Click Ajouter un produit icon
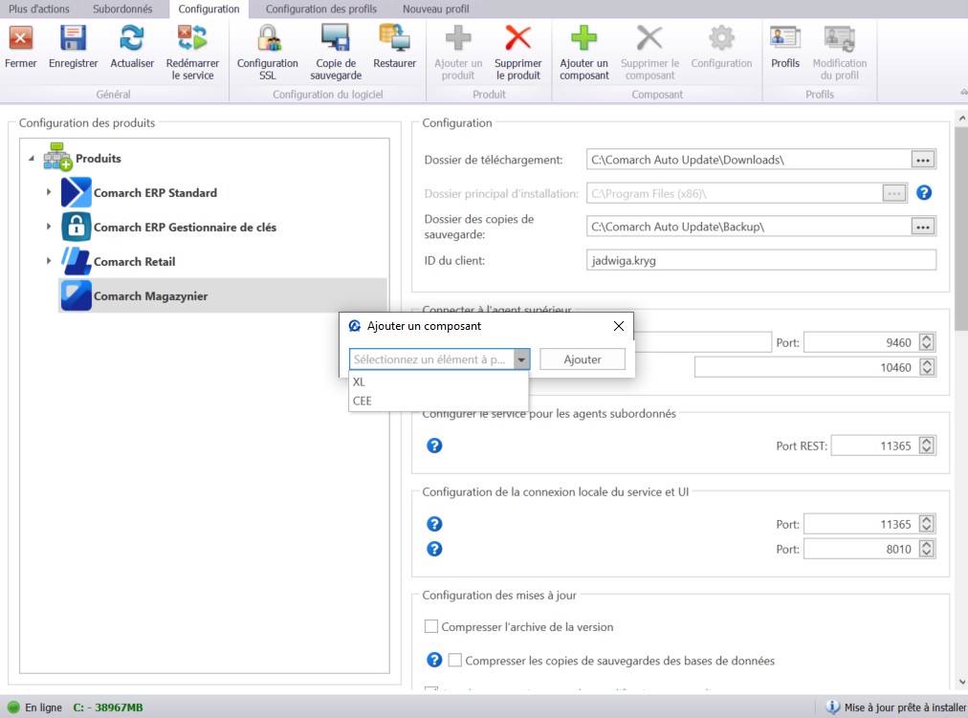 (458, 38)
